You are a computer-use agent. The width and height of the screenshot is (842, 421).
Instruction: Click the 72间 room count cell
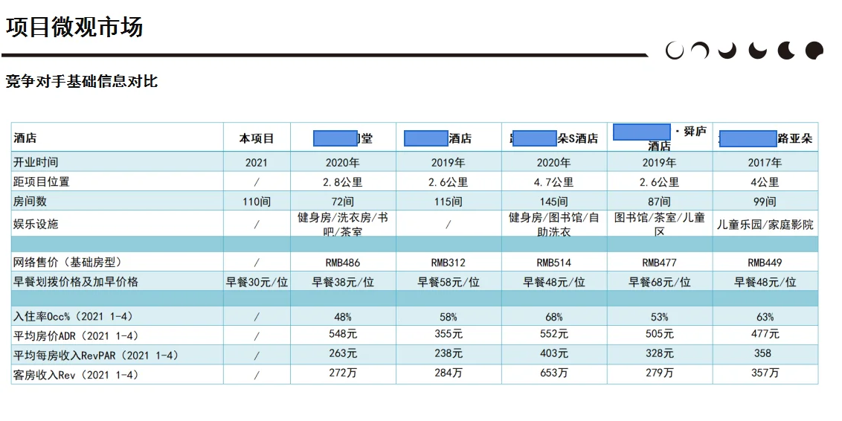(x=343, y=202)
